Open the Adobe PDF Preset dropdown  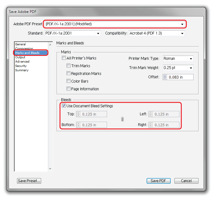[x=182, y=24]
